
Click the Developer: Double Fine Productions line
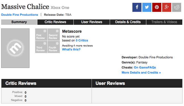click(x=147, y=57)
